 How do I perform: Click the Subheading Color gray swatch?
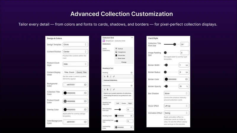click(116, 127)
